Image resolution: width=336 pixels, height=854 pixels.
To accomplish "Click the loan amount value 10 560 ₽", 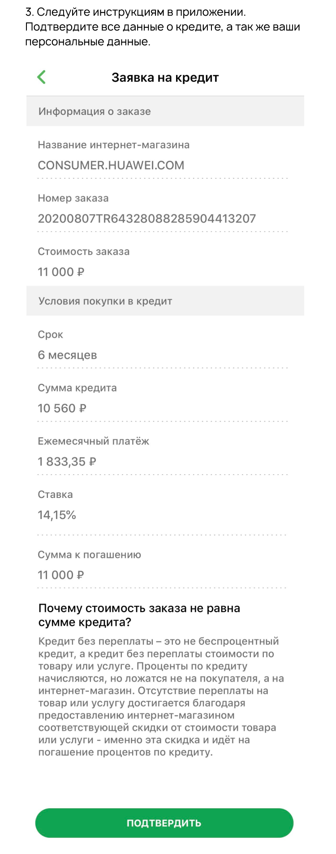I will point(62,409).
